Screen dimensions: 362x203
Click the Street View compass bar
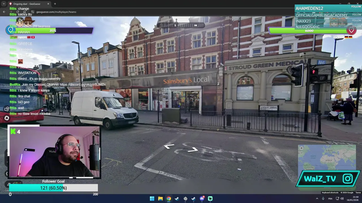pyautogui.click(x=181, y=25)
